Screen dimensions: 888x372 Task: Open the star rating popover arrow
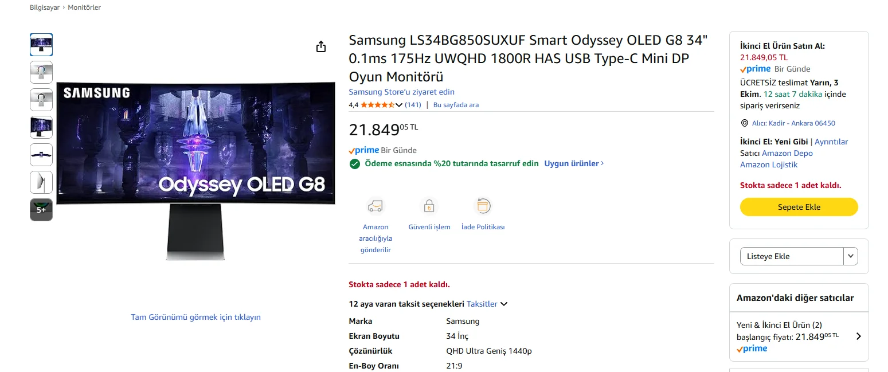click(399, 105)
